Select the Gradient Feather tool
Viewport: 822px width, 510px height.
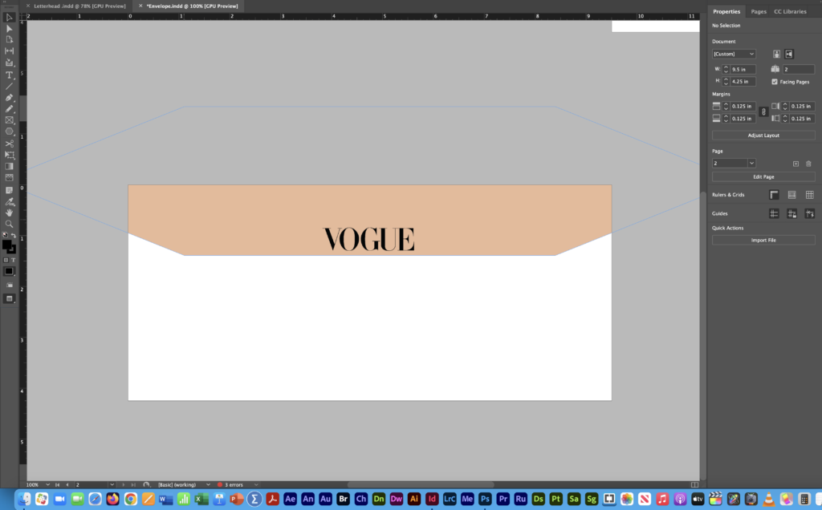9,177
